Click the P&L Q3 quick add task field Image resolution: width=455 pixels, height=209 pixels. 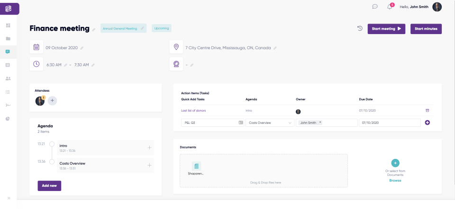tap(212, 123)
